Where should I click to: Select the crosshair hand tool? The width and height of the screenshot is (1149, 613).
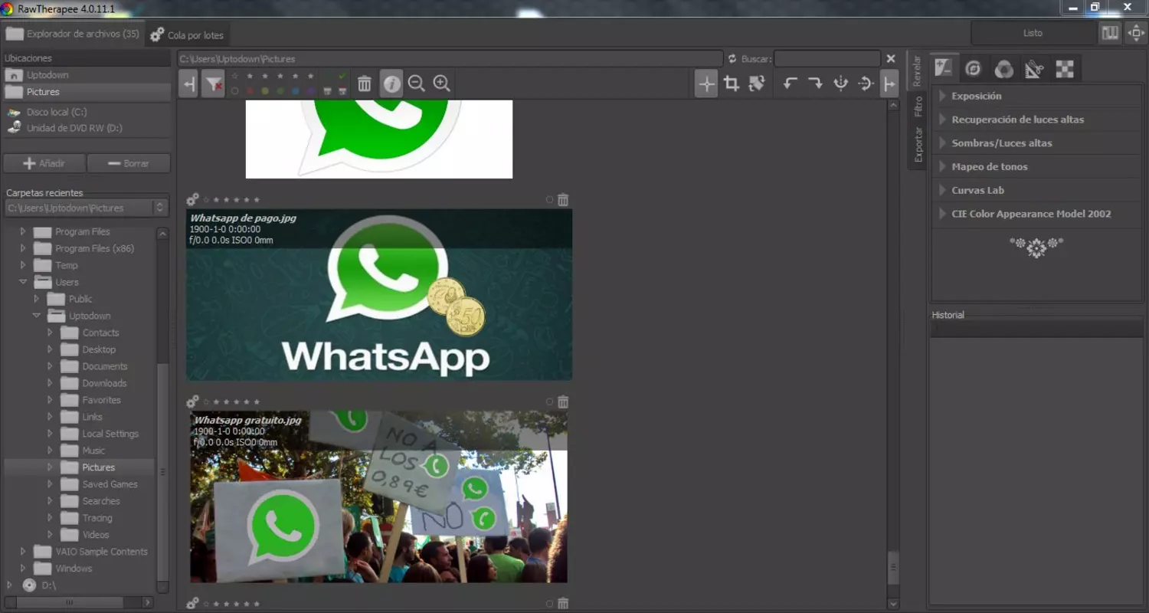706,84
